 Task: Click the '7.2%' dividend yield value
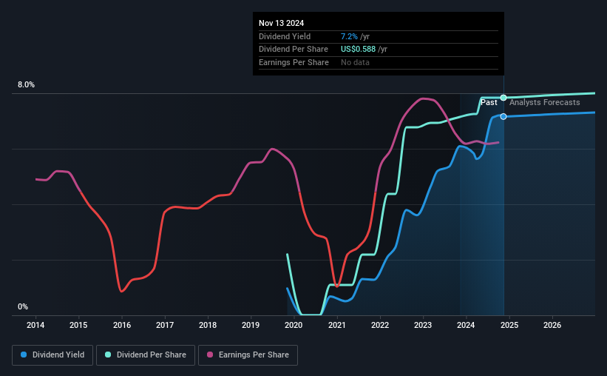click(x=349, y=36)
